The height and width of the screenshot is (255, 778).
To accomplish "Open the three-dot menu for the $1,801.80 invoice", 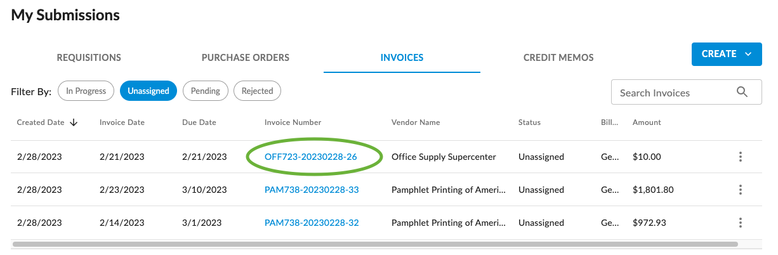I will coord(741,190).
